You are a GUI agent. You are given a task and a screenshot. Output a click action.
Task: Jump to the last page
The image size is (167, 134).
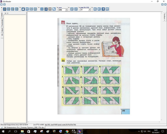[107, 9]
